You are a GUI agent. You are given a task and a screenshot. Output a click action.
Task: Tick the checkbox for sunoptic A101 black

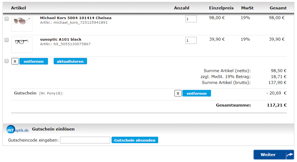7,40
